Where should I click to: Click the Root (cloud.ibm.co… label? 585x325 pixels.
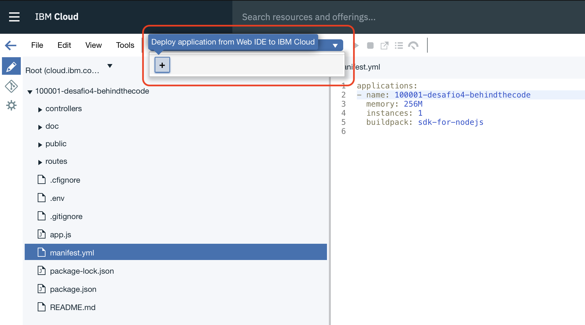coord(62,71)
